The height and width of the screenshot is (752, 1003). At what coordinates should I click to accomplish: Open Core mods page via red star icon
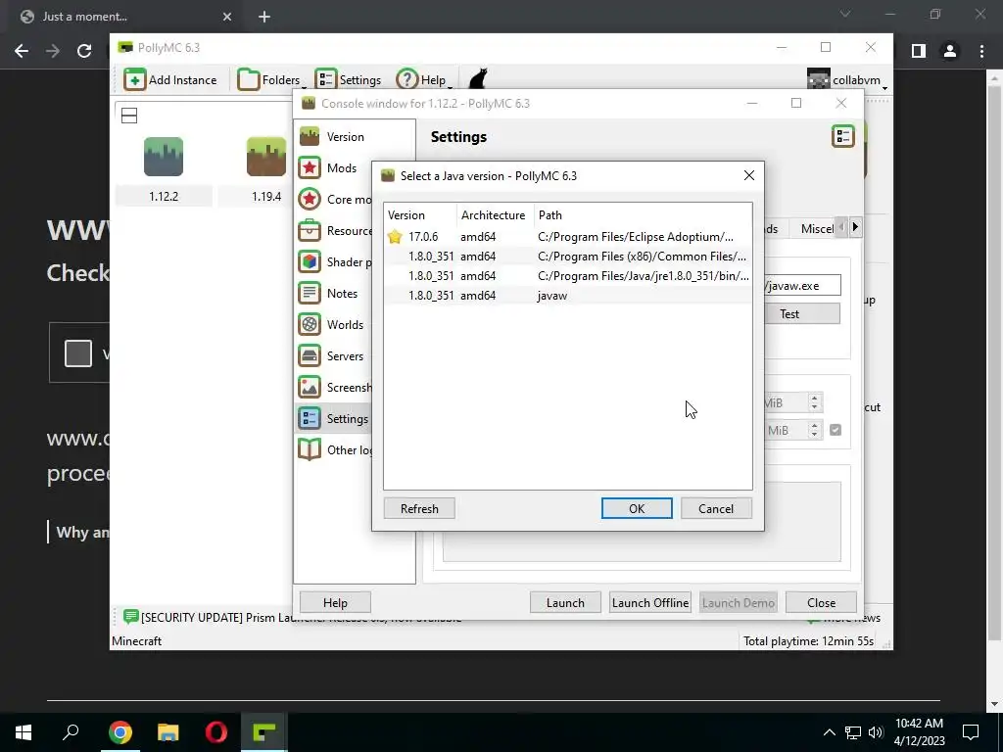310,199
